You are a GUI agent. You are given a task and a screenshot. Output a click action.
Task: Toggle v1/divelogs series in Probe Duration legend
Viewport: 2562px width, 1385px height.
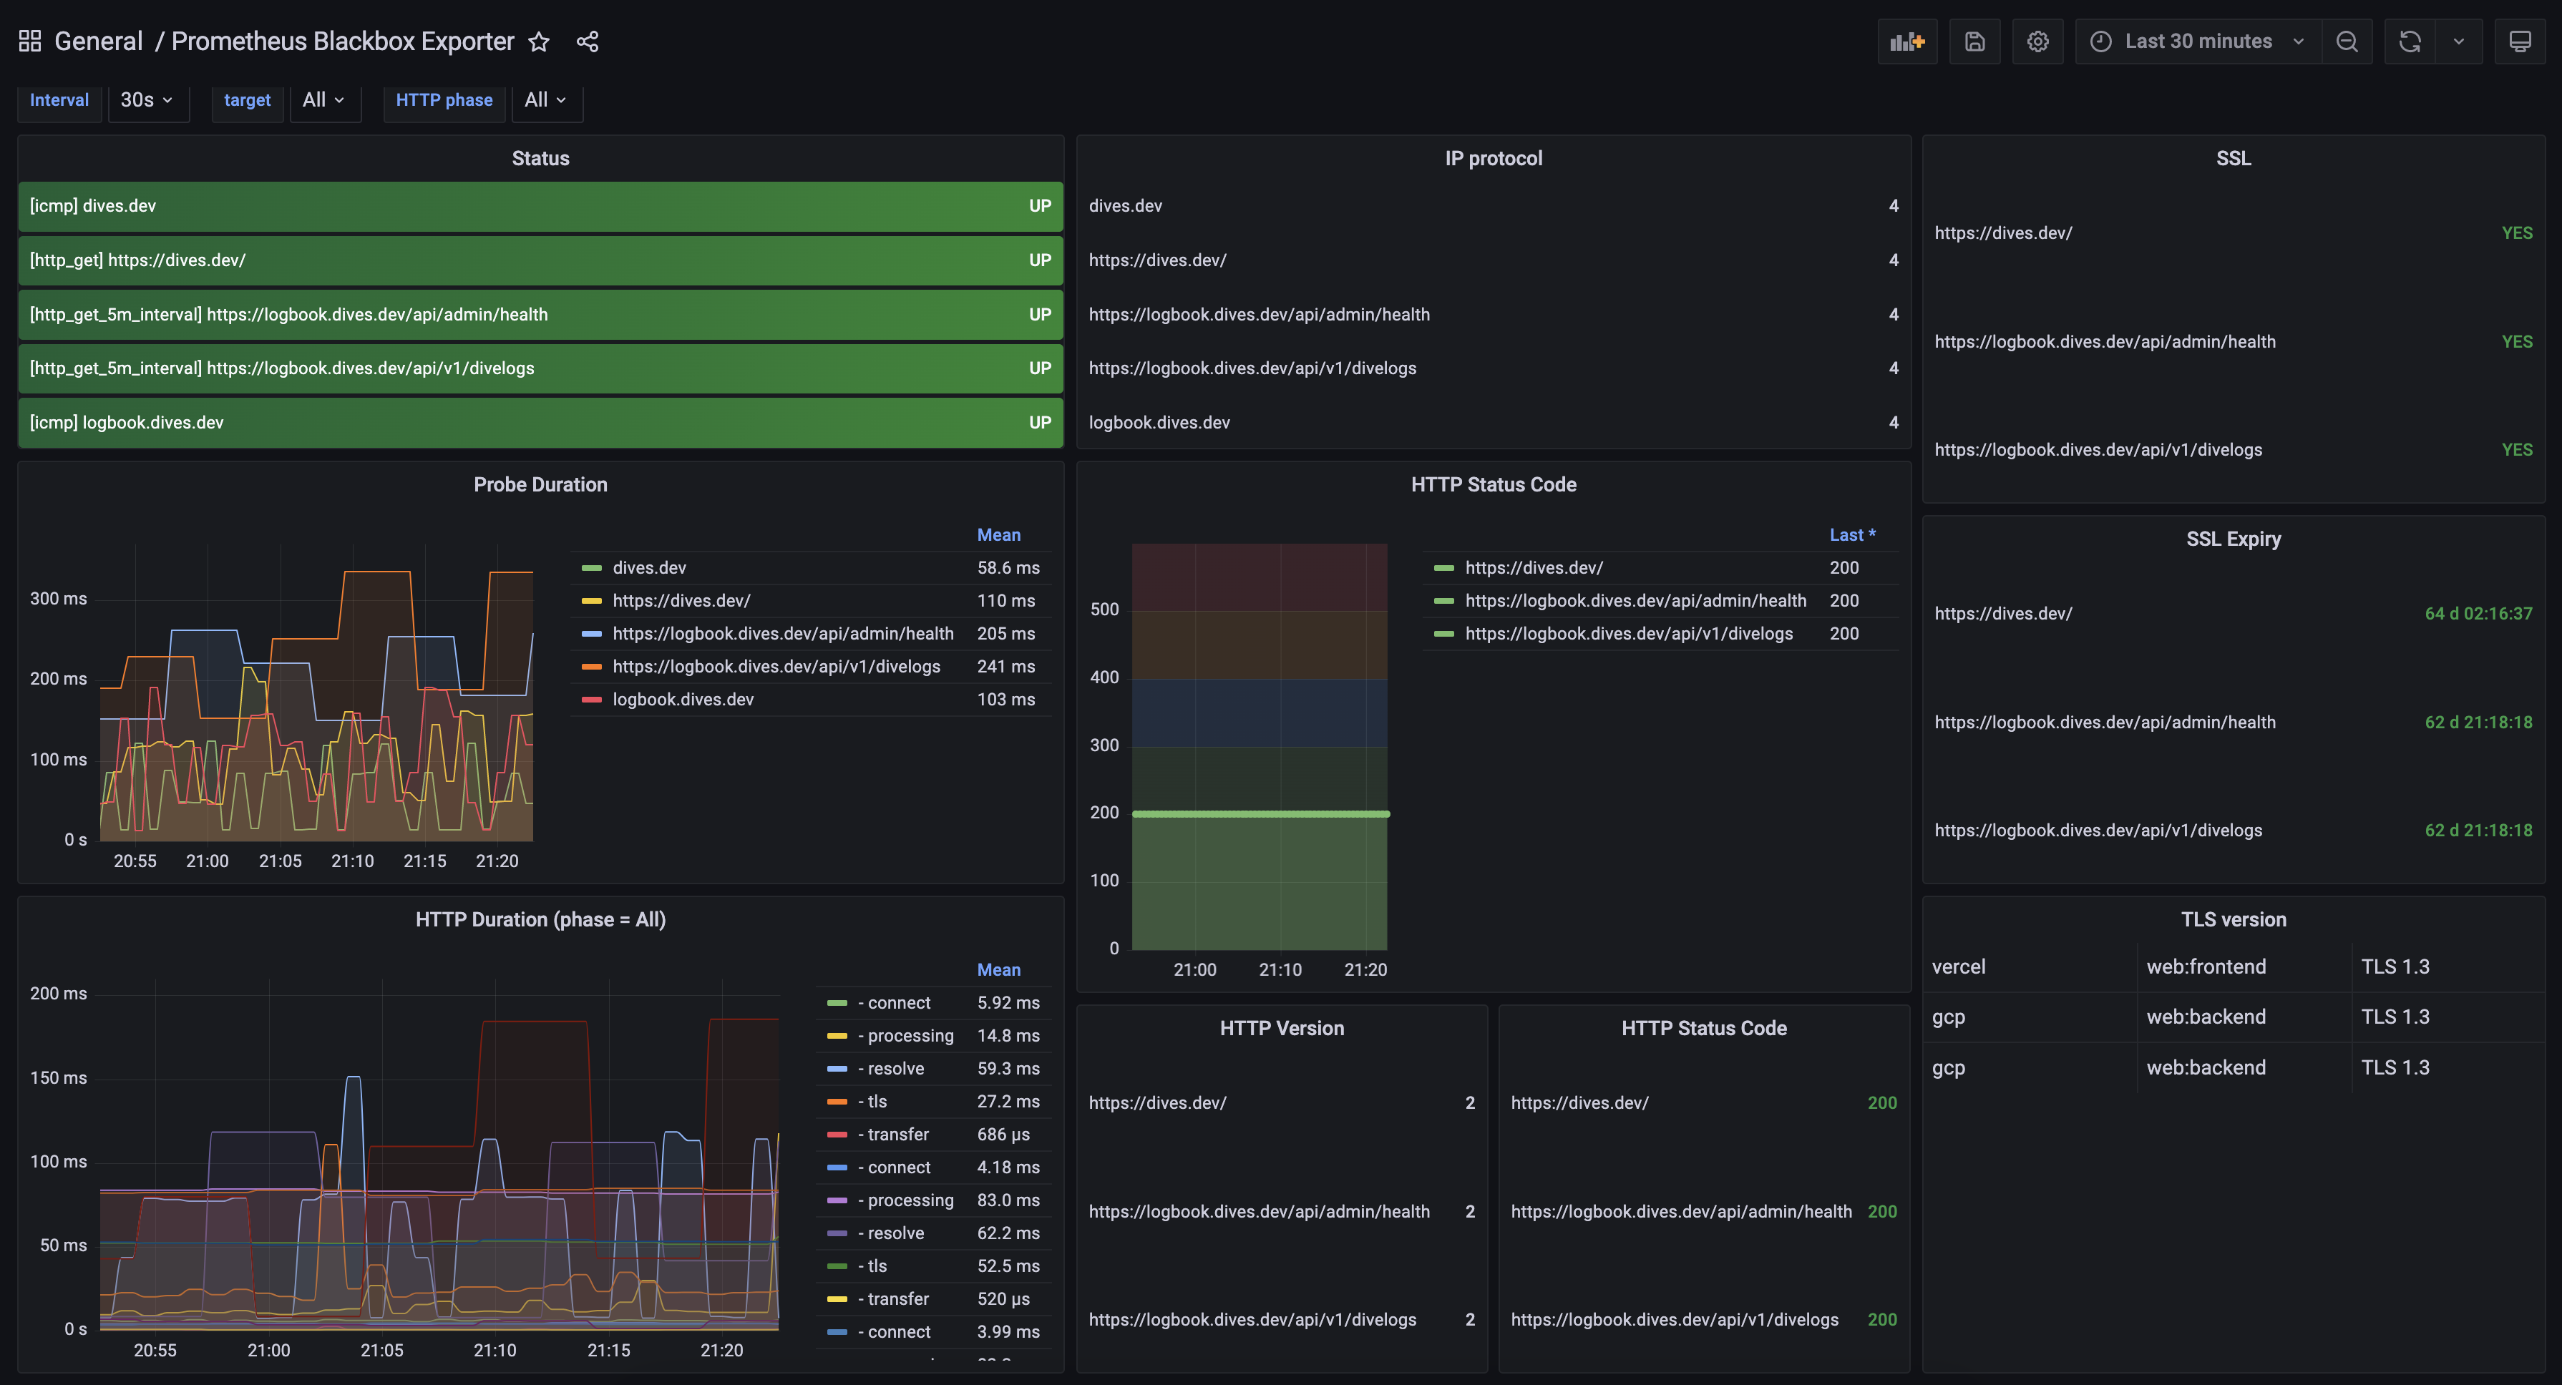pos(776,666)
